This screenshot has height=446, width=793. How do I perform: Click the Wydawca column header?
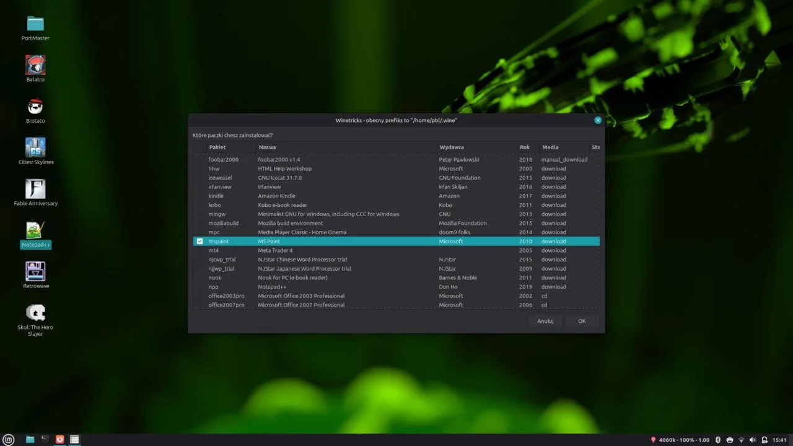click(476, 147)
